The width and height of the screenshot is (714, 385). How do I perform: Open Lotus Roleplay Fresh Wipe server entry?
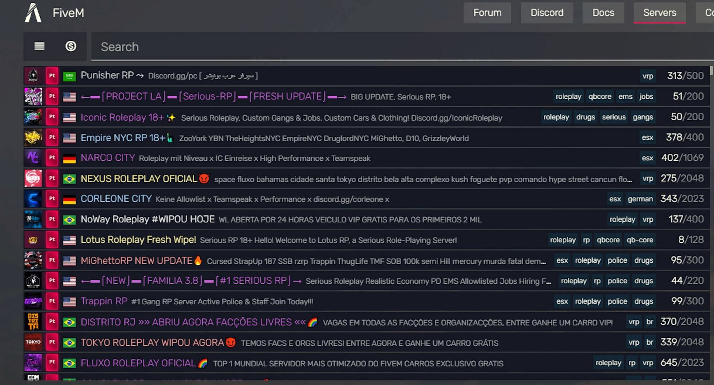pyautogui.click(x=138, y=240)
